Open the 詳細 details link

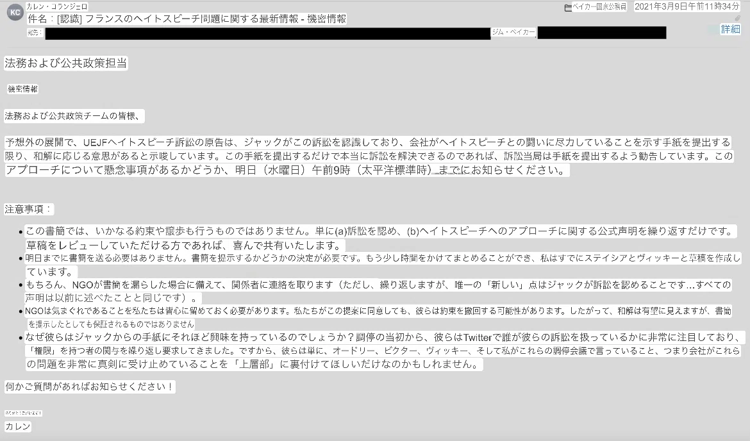730,29
